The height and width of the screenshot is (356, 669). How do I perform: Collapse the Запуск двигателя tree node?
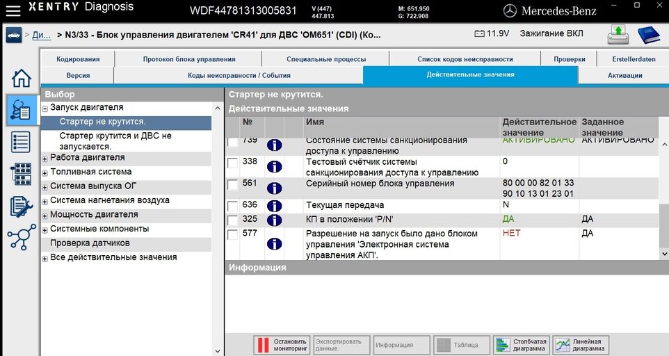(45, 108)
